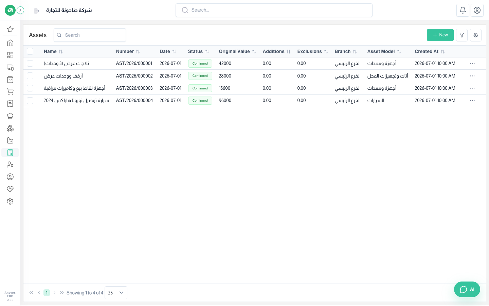
Task: Open the invoice receipt icon in sidebar
Action: coord(10,104)
